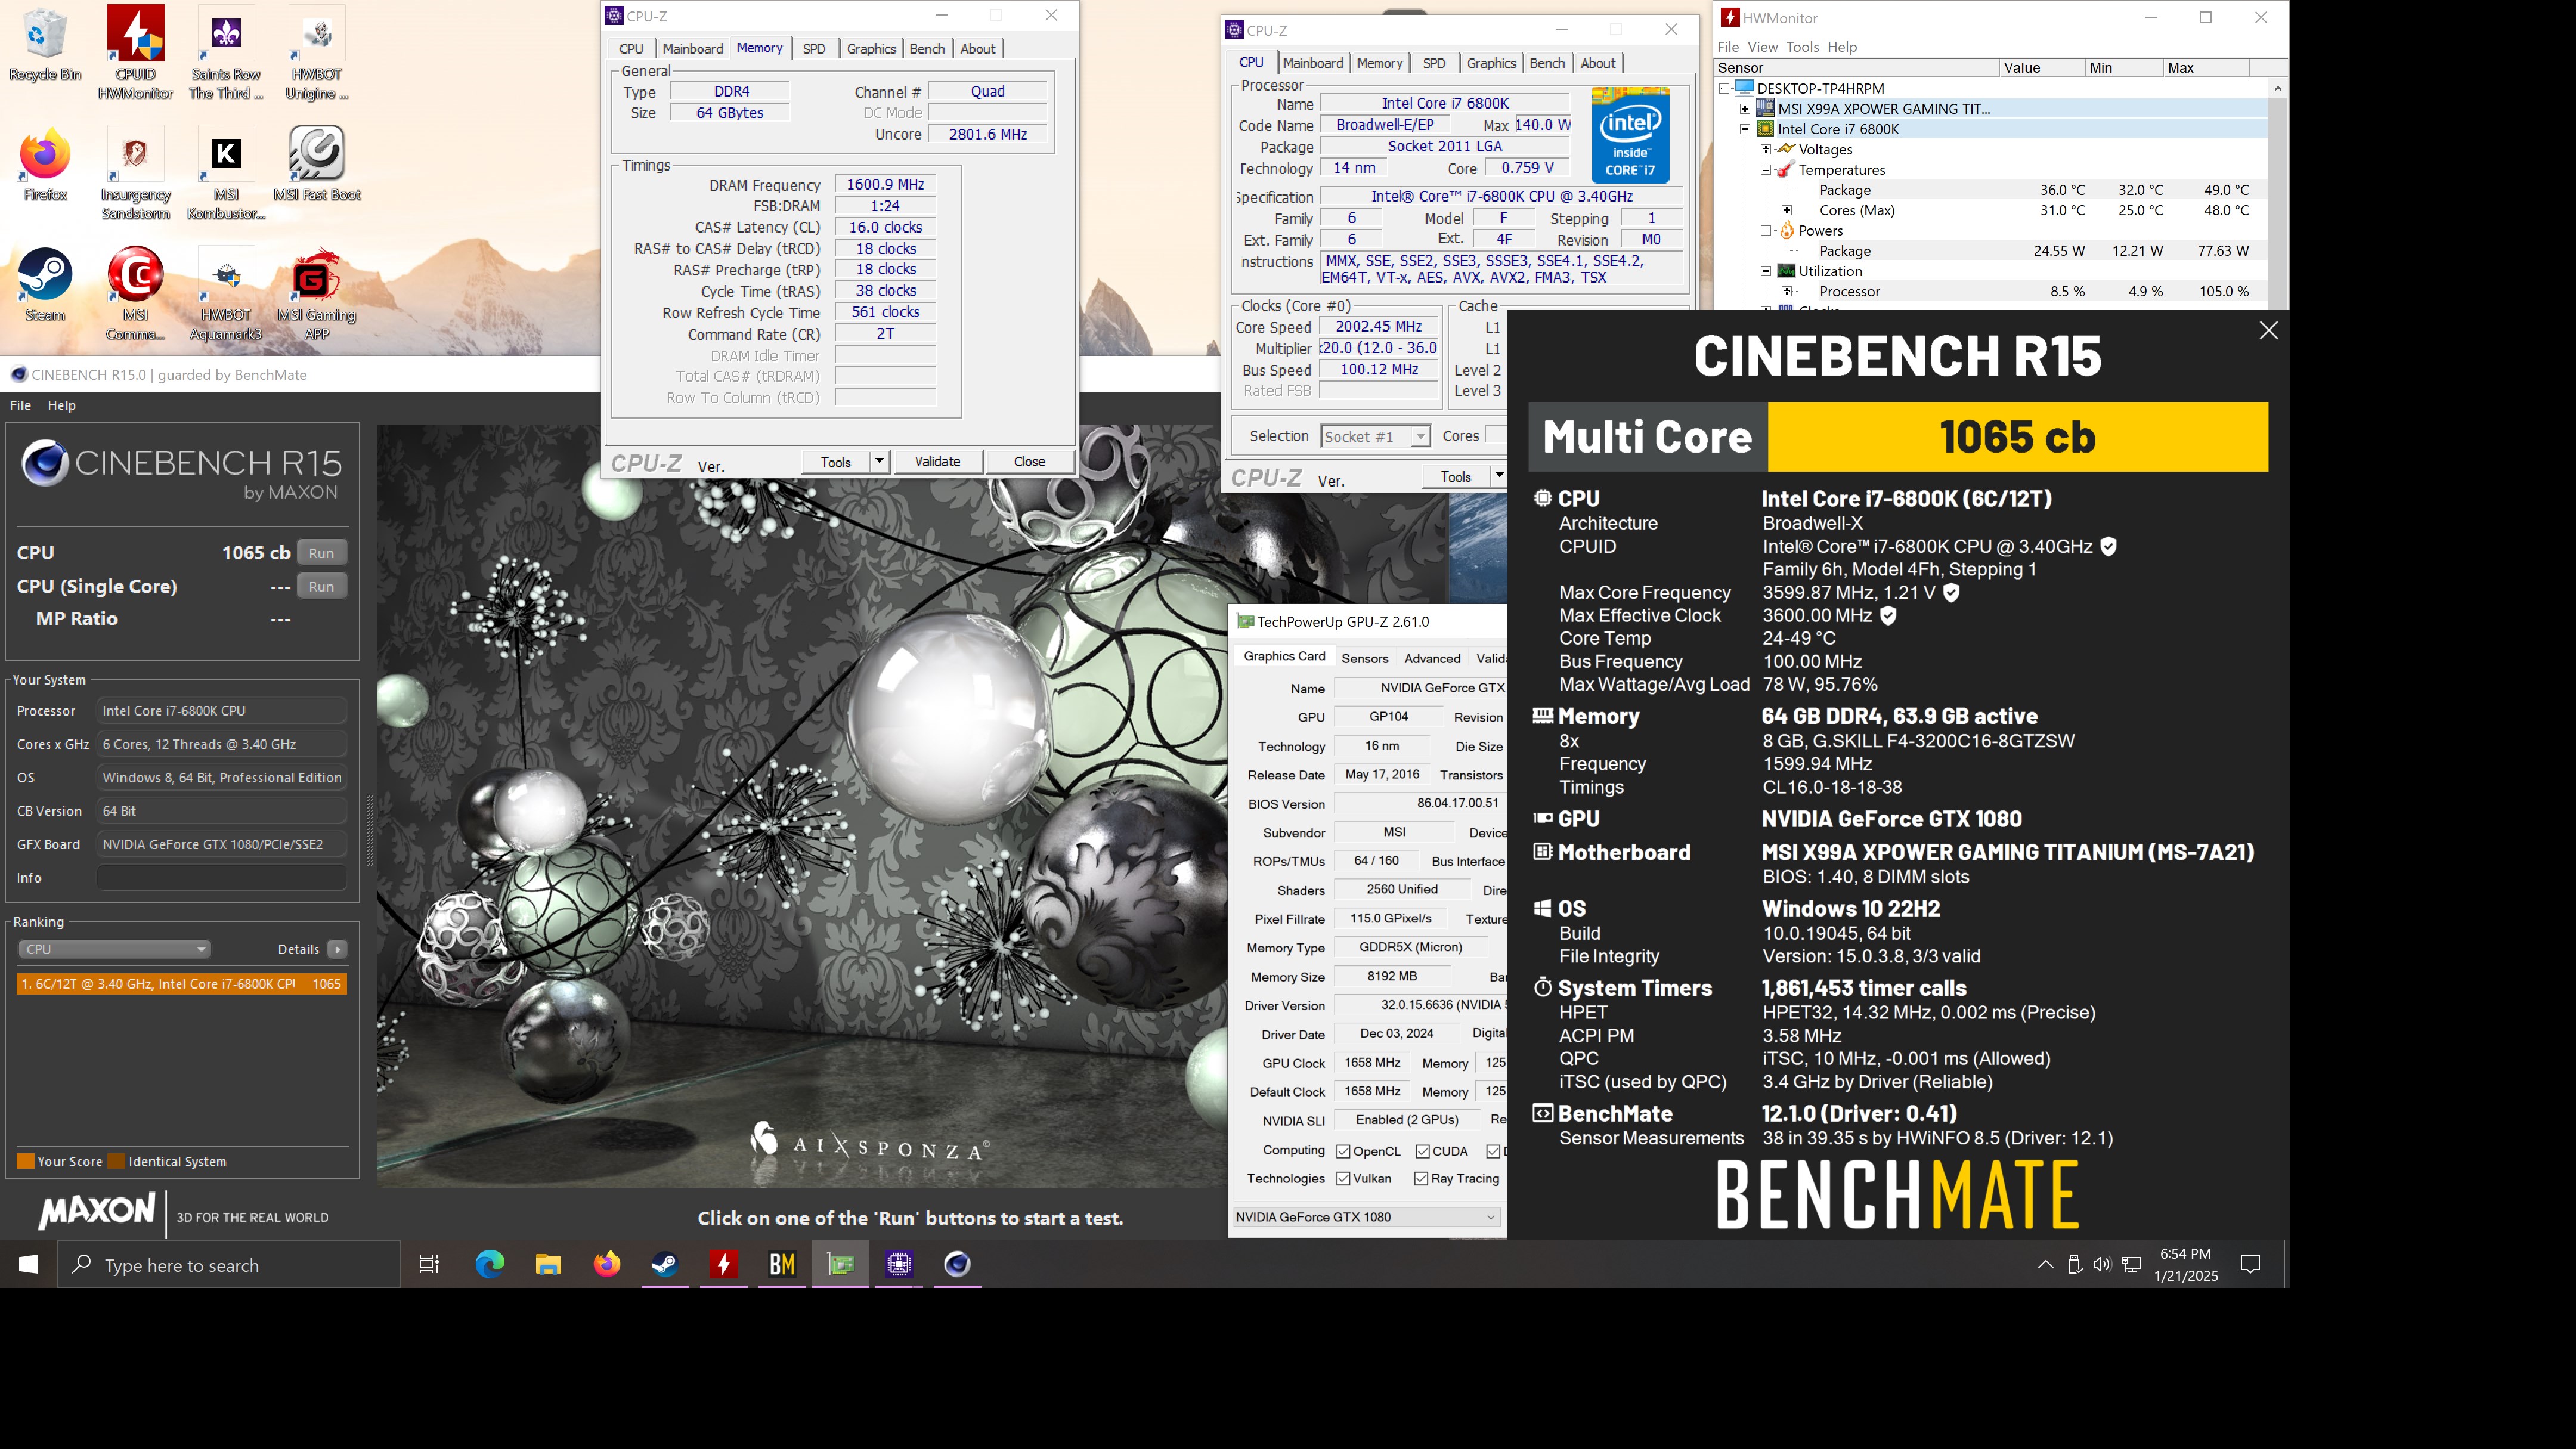This screenshot has width=2576, height=1449.
Task: Open the Tools menu in HWMonitor
Action: (x=1802, y=47)
